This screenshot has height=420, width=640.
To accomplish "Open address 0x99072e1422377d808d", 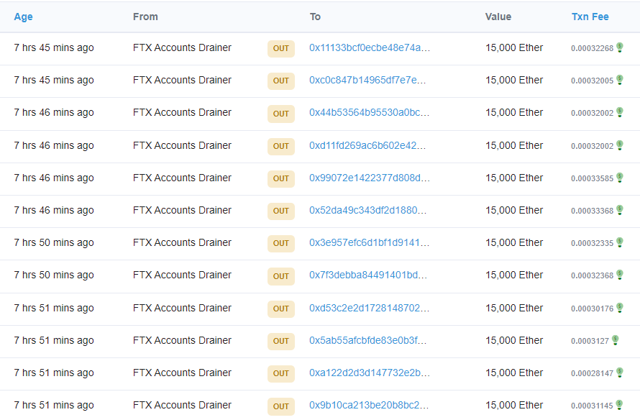I will click(x=367, y=178).
